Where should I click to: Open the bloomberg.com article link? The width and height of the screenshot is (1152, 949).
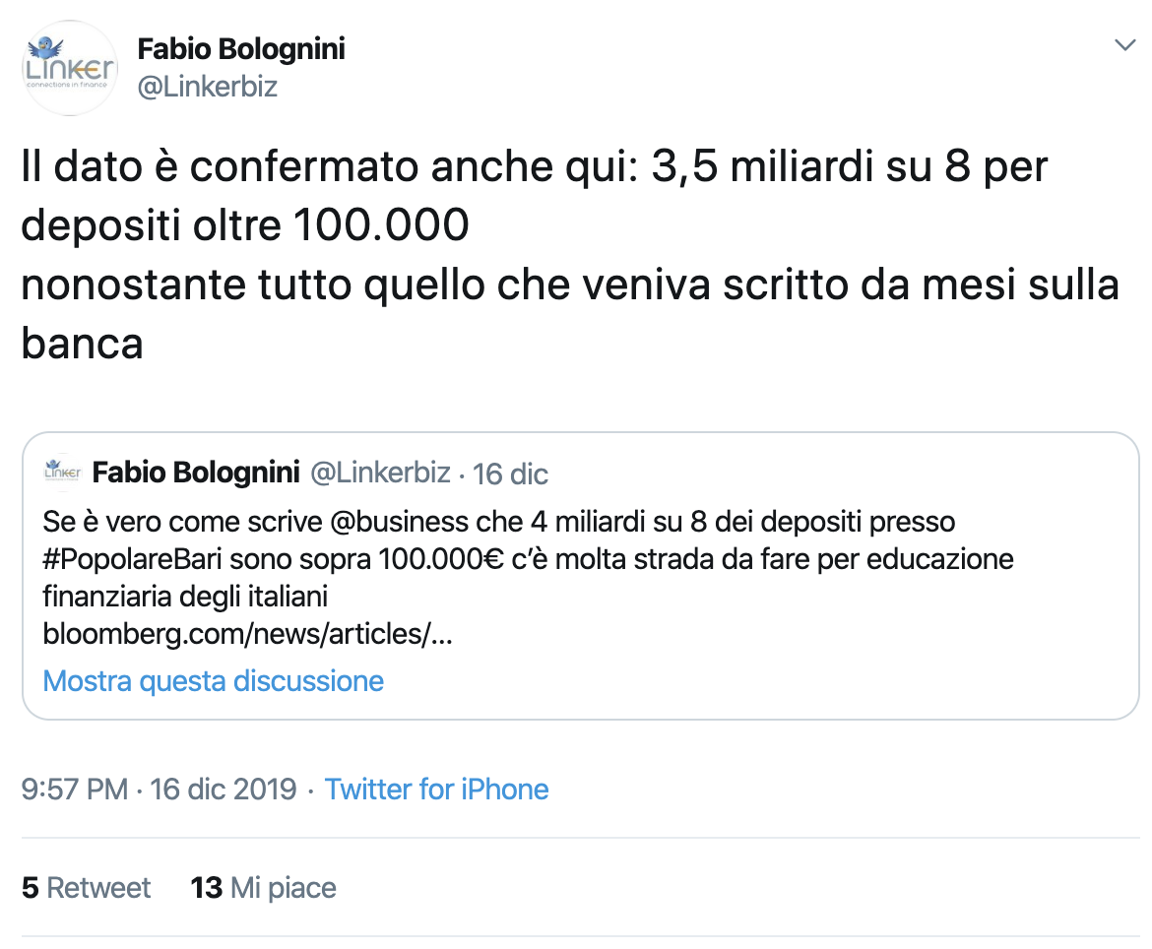(x=247, y=634)
